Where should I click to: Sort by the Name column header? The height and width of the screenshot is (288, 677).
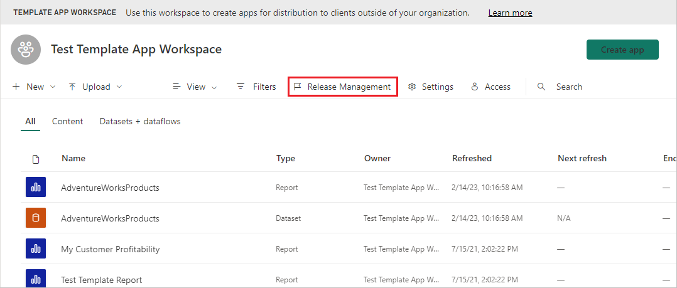pos(73,159)
